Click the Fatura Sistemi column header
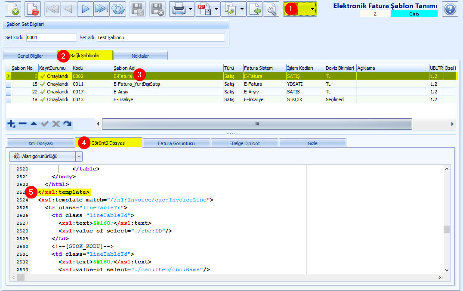This screenshot has height=291, width=463. point(265,68)
